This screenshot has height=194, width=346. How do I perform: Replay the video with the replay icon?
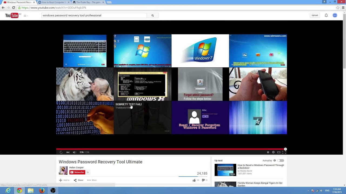click(x=61, y=152)
